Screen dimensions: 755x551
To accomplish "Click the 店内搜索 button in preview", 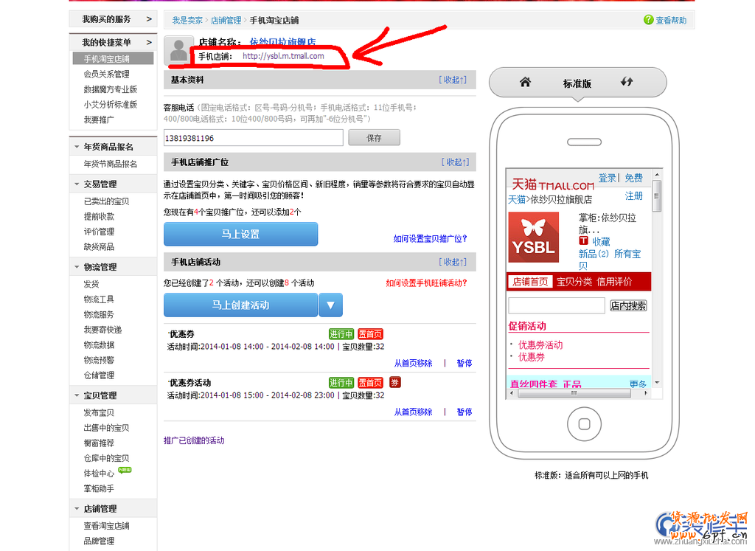I will (x=628, y=306).
